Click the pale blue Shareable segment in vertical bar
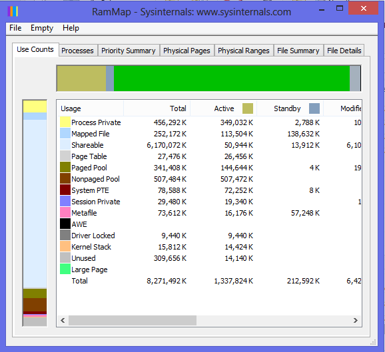Screen dimensions: 385x352 35,204
